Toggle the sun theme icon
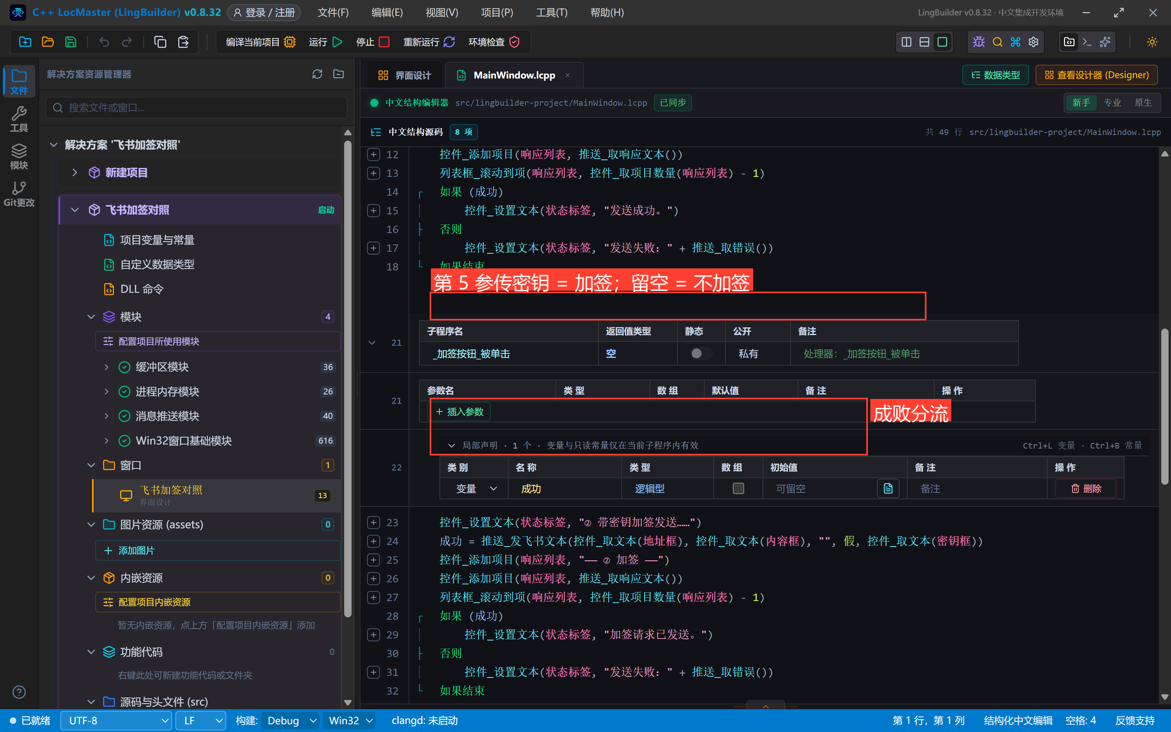 point(1152,42)
